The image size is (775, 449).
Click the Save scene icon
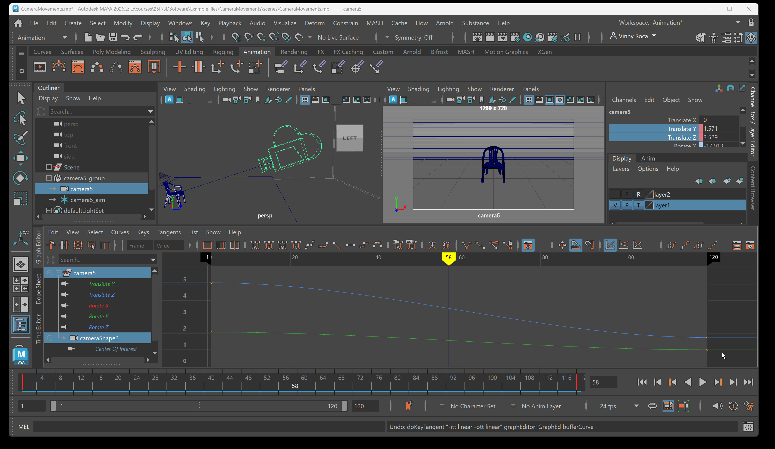tap(113, 37)
